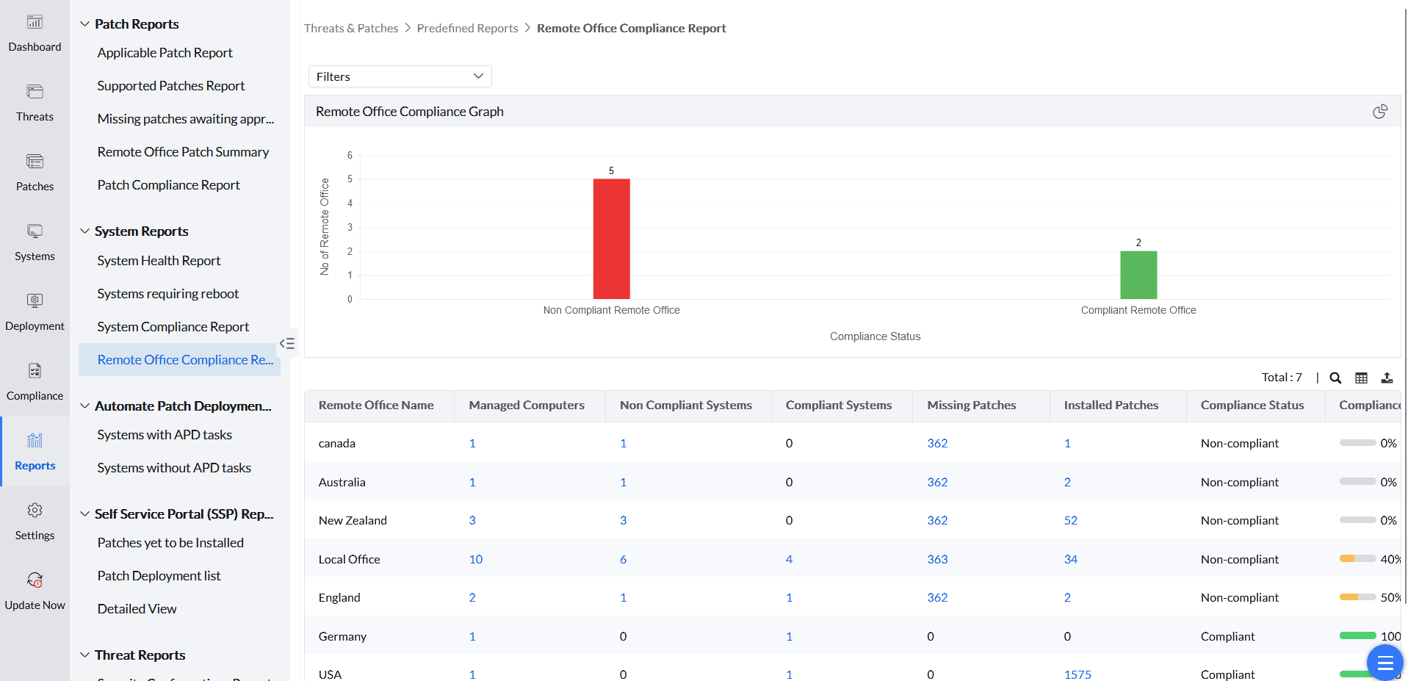Go to the Patches section icon

coord(35,162)
